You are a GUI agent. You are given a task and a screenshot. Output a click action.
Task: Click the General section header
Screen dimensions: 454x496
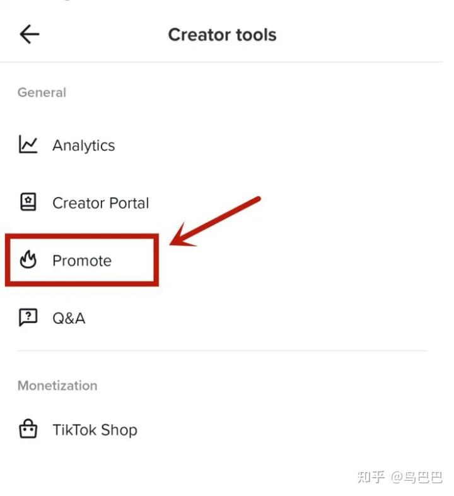click(x=42, y=92)
